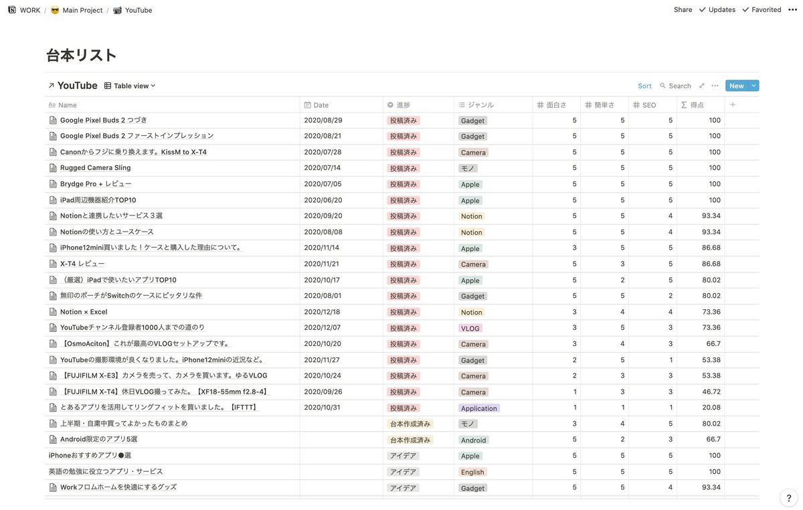Click date cell 2020/12/18
803x510 pixels.
[322, 312]
